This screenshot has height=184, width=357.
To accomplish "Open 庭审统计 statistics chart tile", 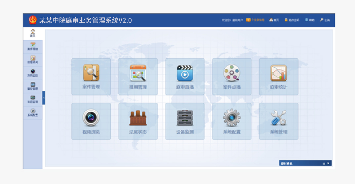I will point(278,77).
